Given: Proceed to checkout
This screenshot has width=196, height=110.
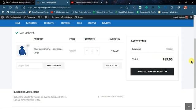Looking at the screenshot, I should [152, 71].
